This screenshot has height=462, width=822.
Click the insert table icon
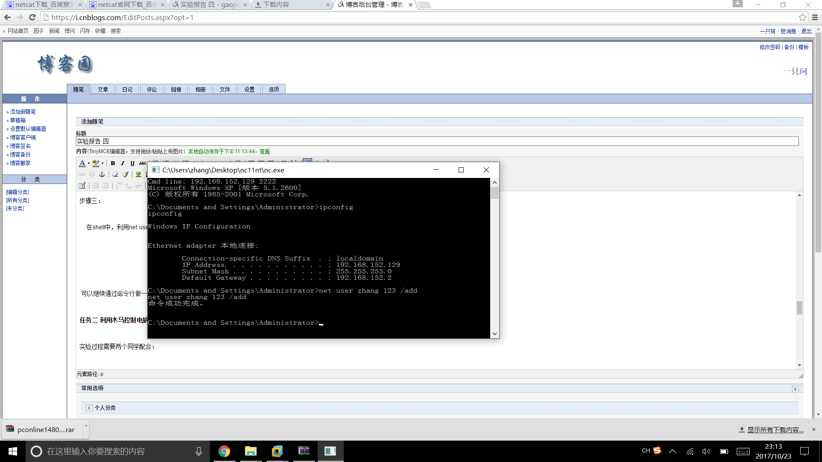click(x=82, y=186)
